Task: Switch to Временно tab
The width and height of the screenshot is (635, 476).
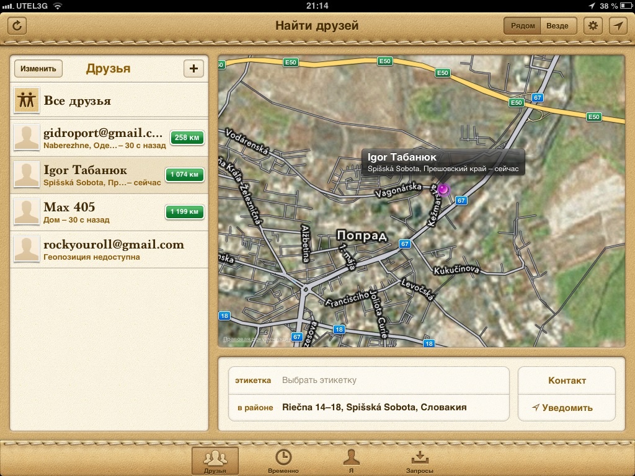Action: click(283, 461)
